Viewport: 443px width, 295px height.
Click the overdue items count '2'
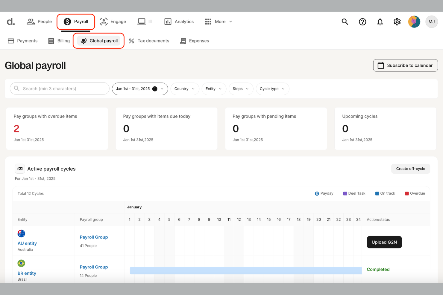point(16,129)
